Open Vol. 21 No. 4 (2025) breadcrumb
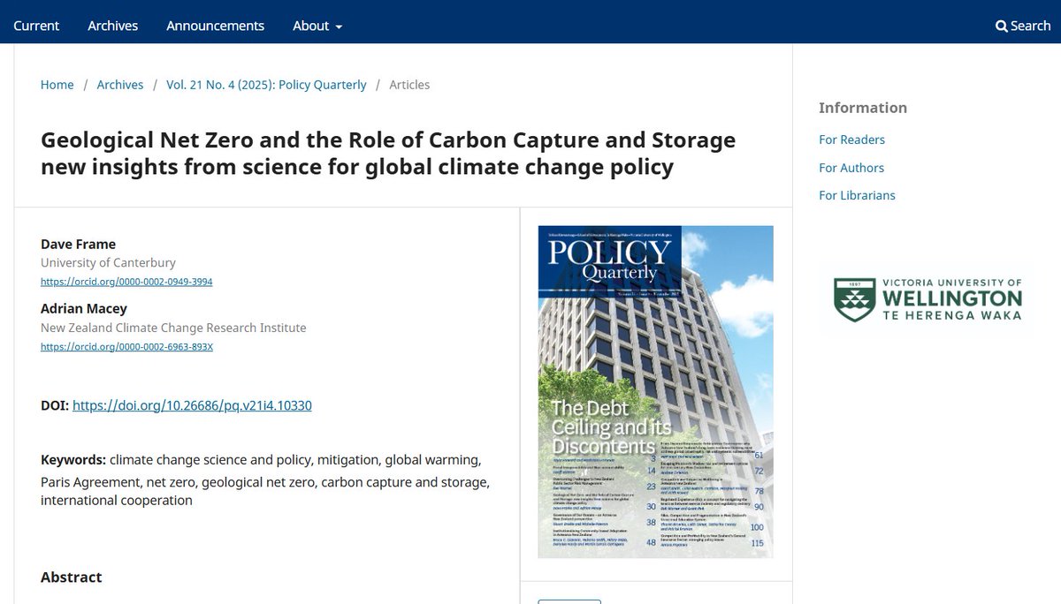1061x604 pixels. [x=266, y=85]
